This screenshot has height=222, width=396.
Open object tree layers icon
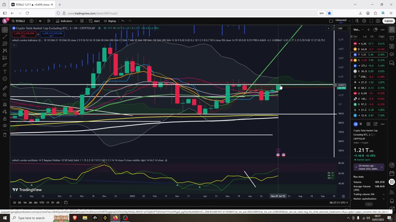[x=392, y=54]
